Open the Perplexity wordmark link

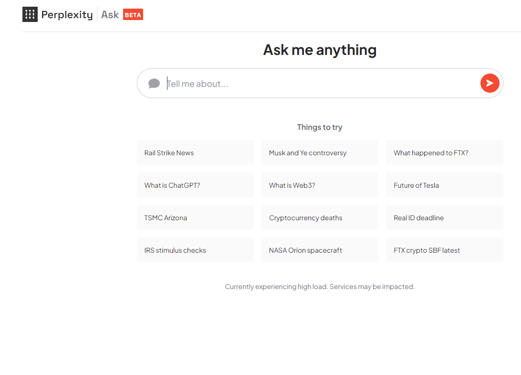click(x=67, y=15)
